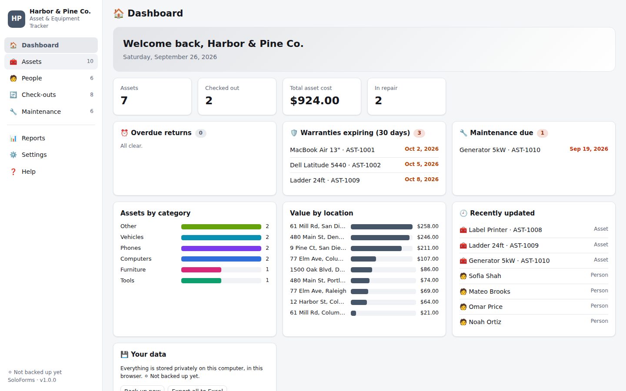Open Sofia Shah in Recently updated
626x391 pixels.
pyautogui.click(x=534, y=276)
